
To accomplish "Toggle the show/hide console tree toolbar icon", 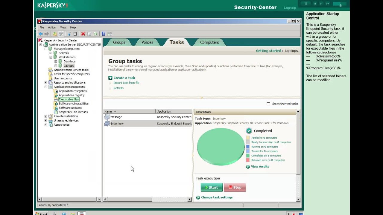I will (x=61, y=34).
